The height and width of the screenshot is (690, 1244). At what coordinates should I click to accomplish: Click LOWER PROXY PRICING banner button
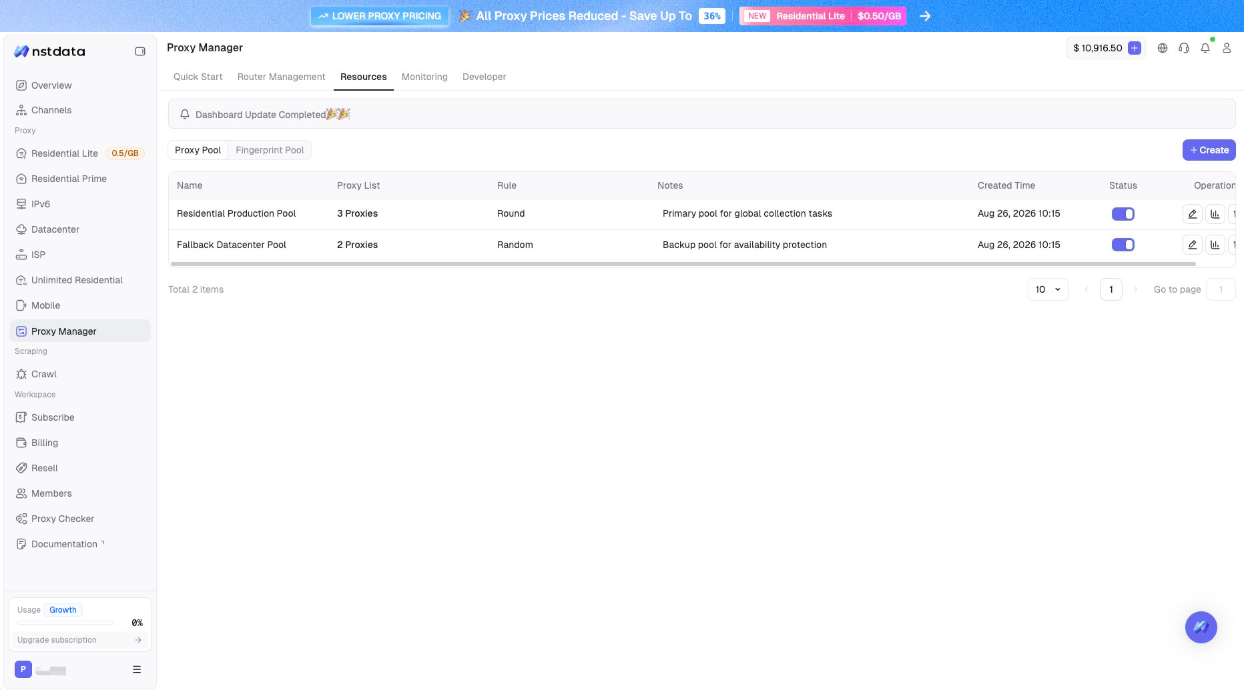(x=380, y=16)
